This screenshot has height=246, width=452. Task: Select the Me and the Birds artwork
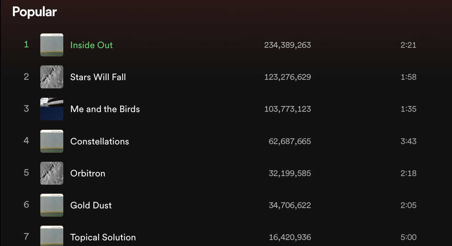pos(52,109)
